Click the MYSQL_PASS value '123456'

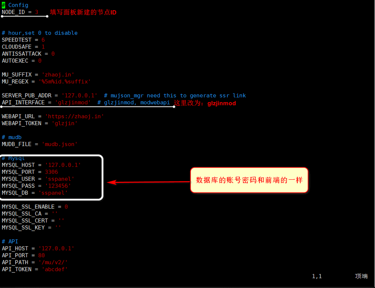coord(58,186)
